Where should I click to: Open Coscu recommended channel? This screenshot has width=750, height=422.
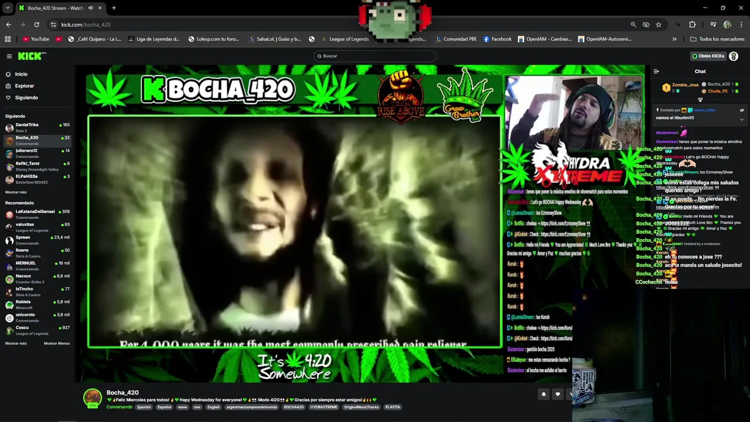click(x=37, y=330)
